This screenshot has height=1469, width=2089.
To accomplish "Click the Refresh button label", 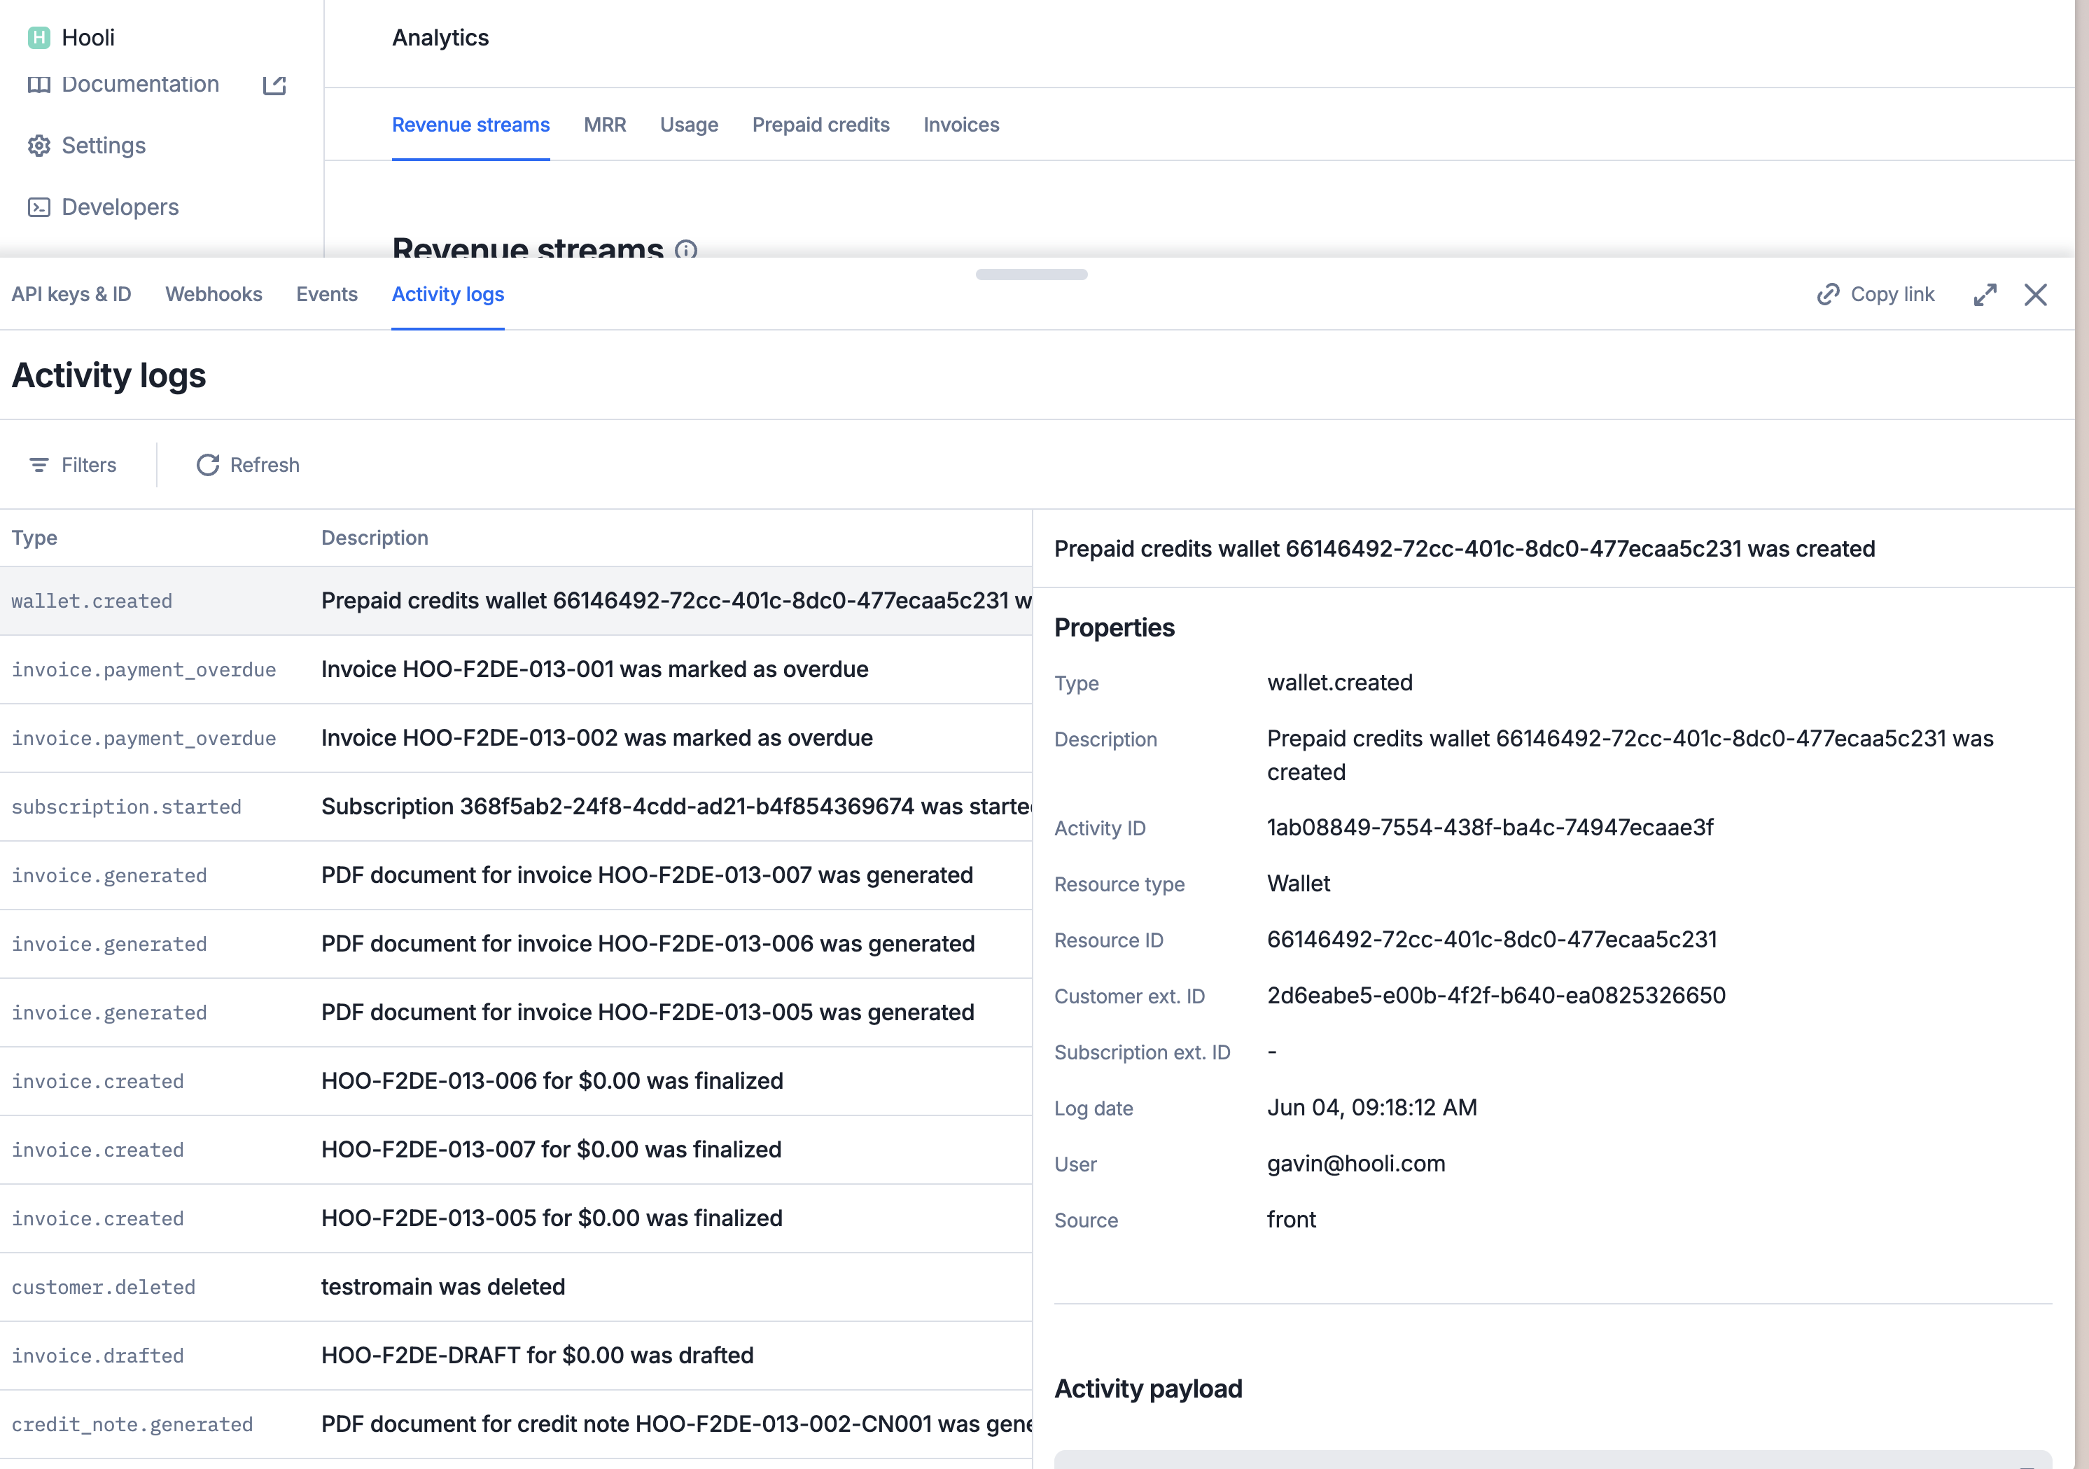I will (265, 465).
